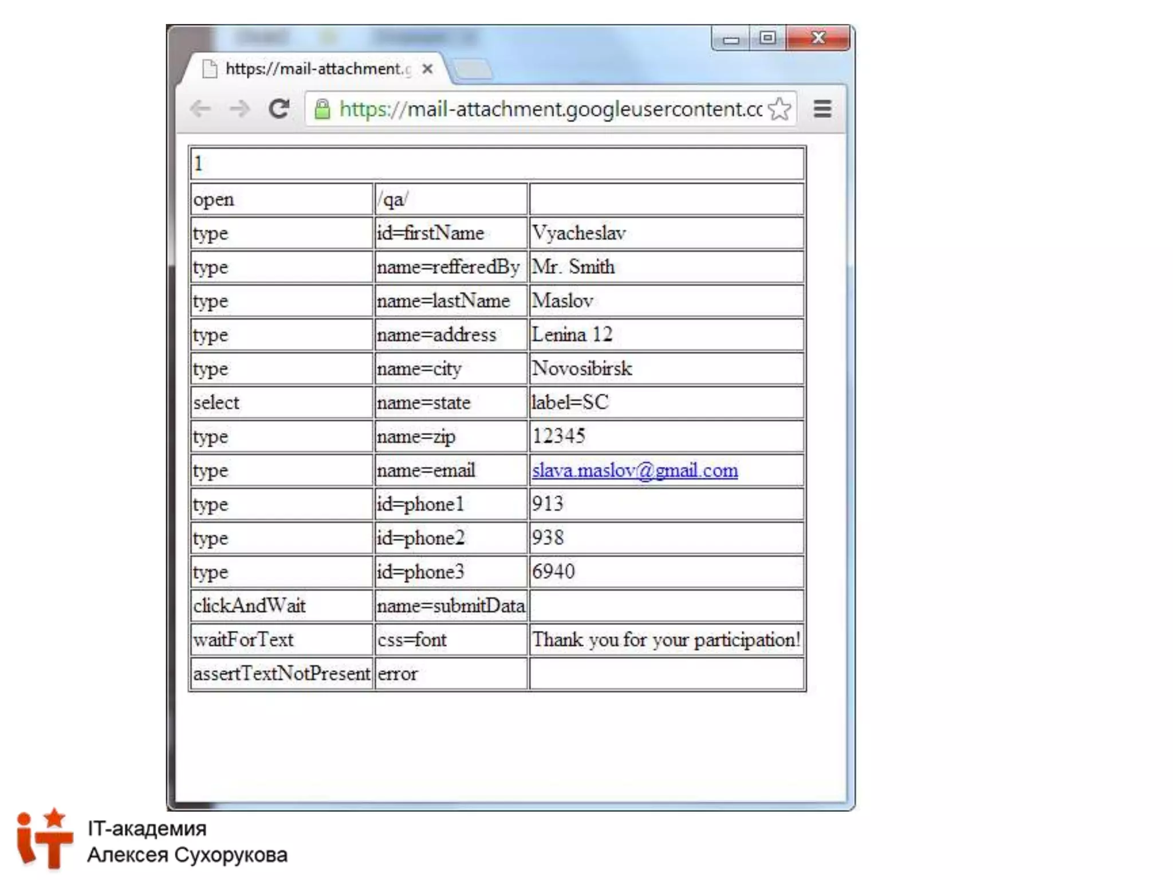Viewport: 1173px width, 880px height.
Task: Open the Chrome hamburger menu
Action: [x=822, y=109]
